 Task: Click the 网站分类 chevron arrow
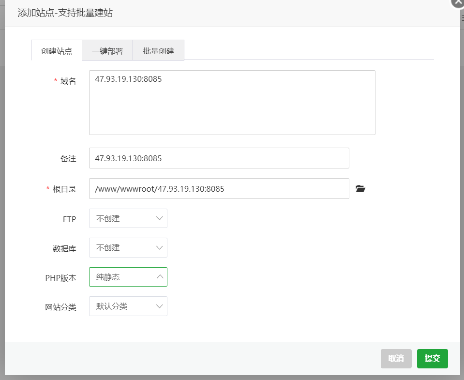(160, 306)
